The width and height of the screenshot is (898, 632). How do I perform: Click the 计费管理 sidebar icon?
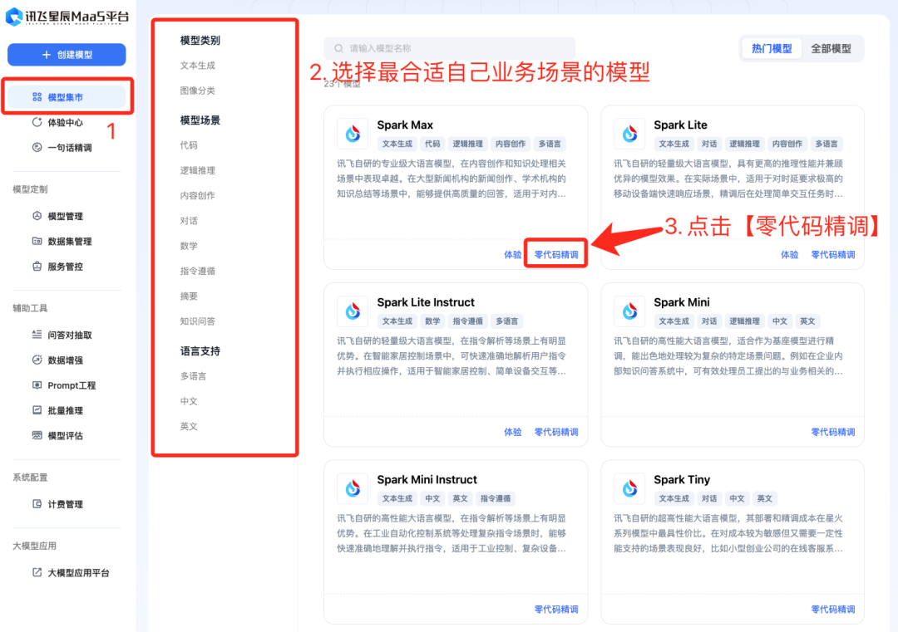click(37, 504)
